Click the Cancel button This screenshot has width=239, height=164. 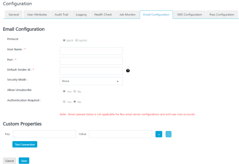pyautogui.click(x=10, y=161)
